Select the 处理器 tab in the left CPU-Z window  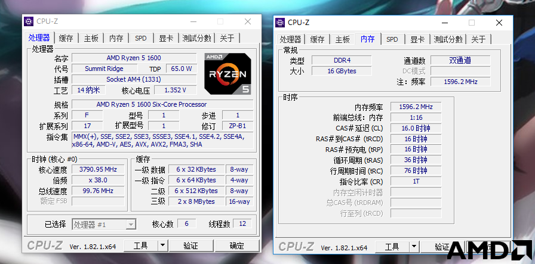(39, 38)
